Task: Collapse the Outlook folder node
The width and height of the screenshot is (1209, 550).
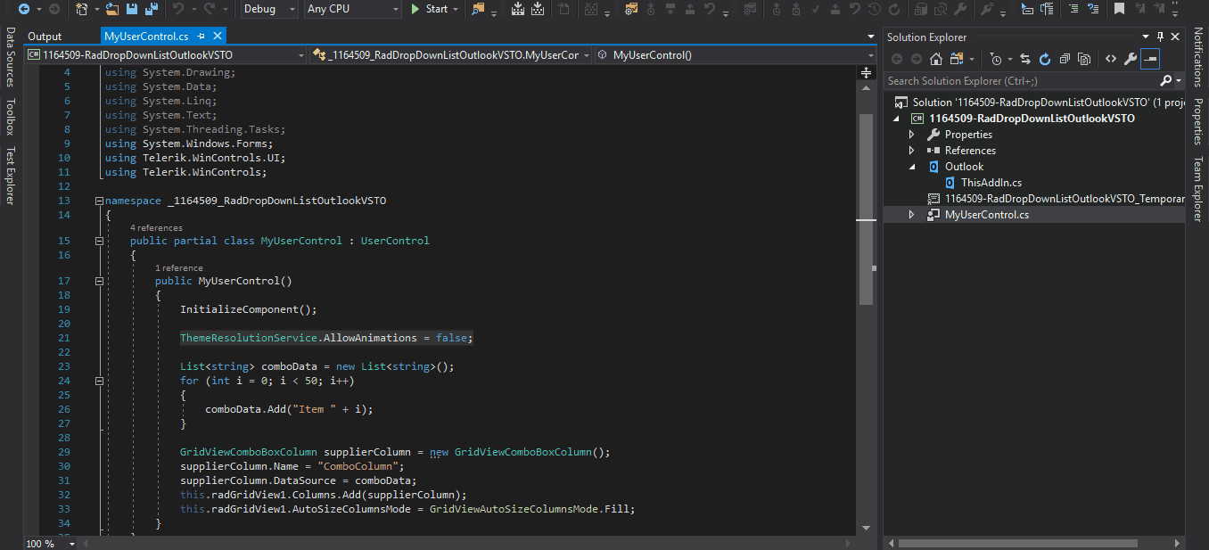Action: (911, 167)
